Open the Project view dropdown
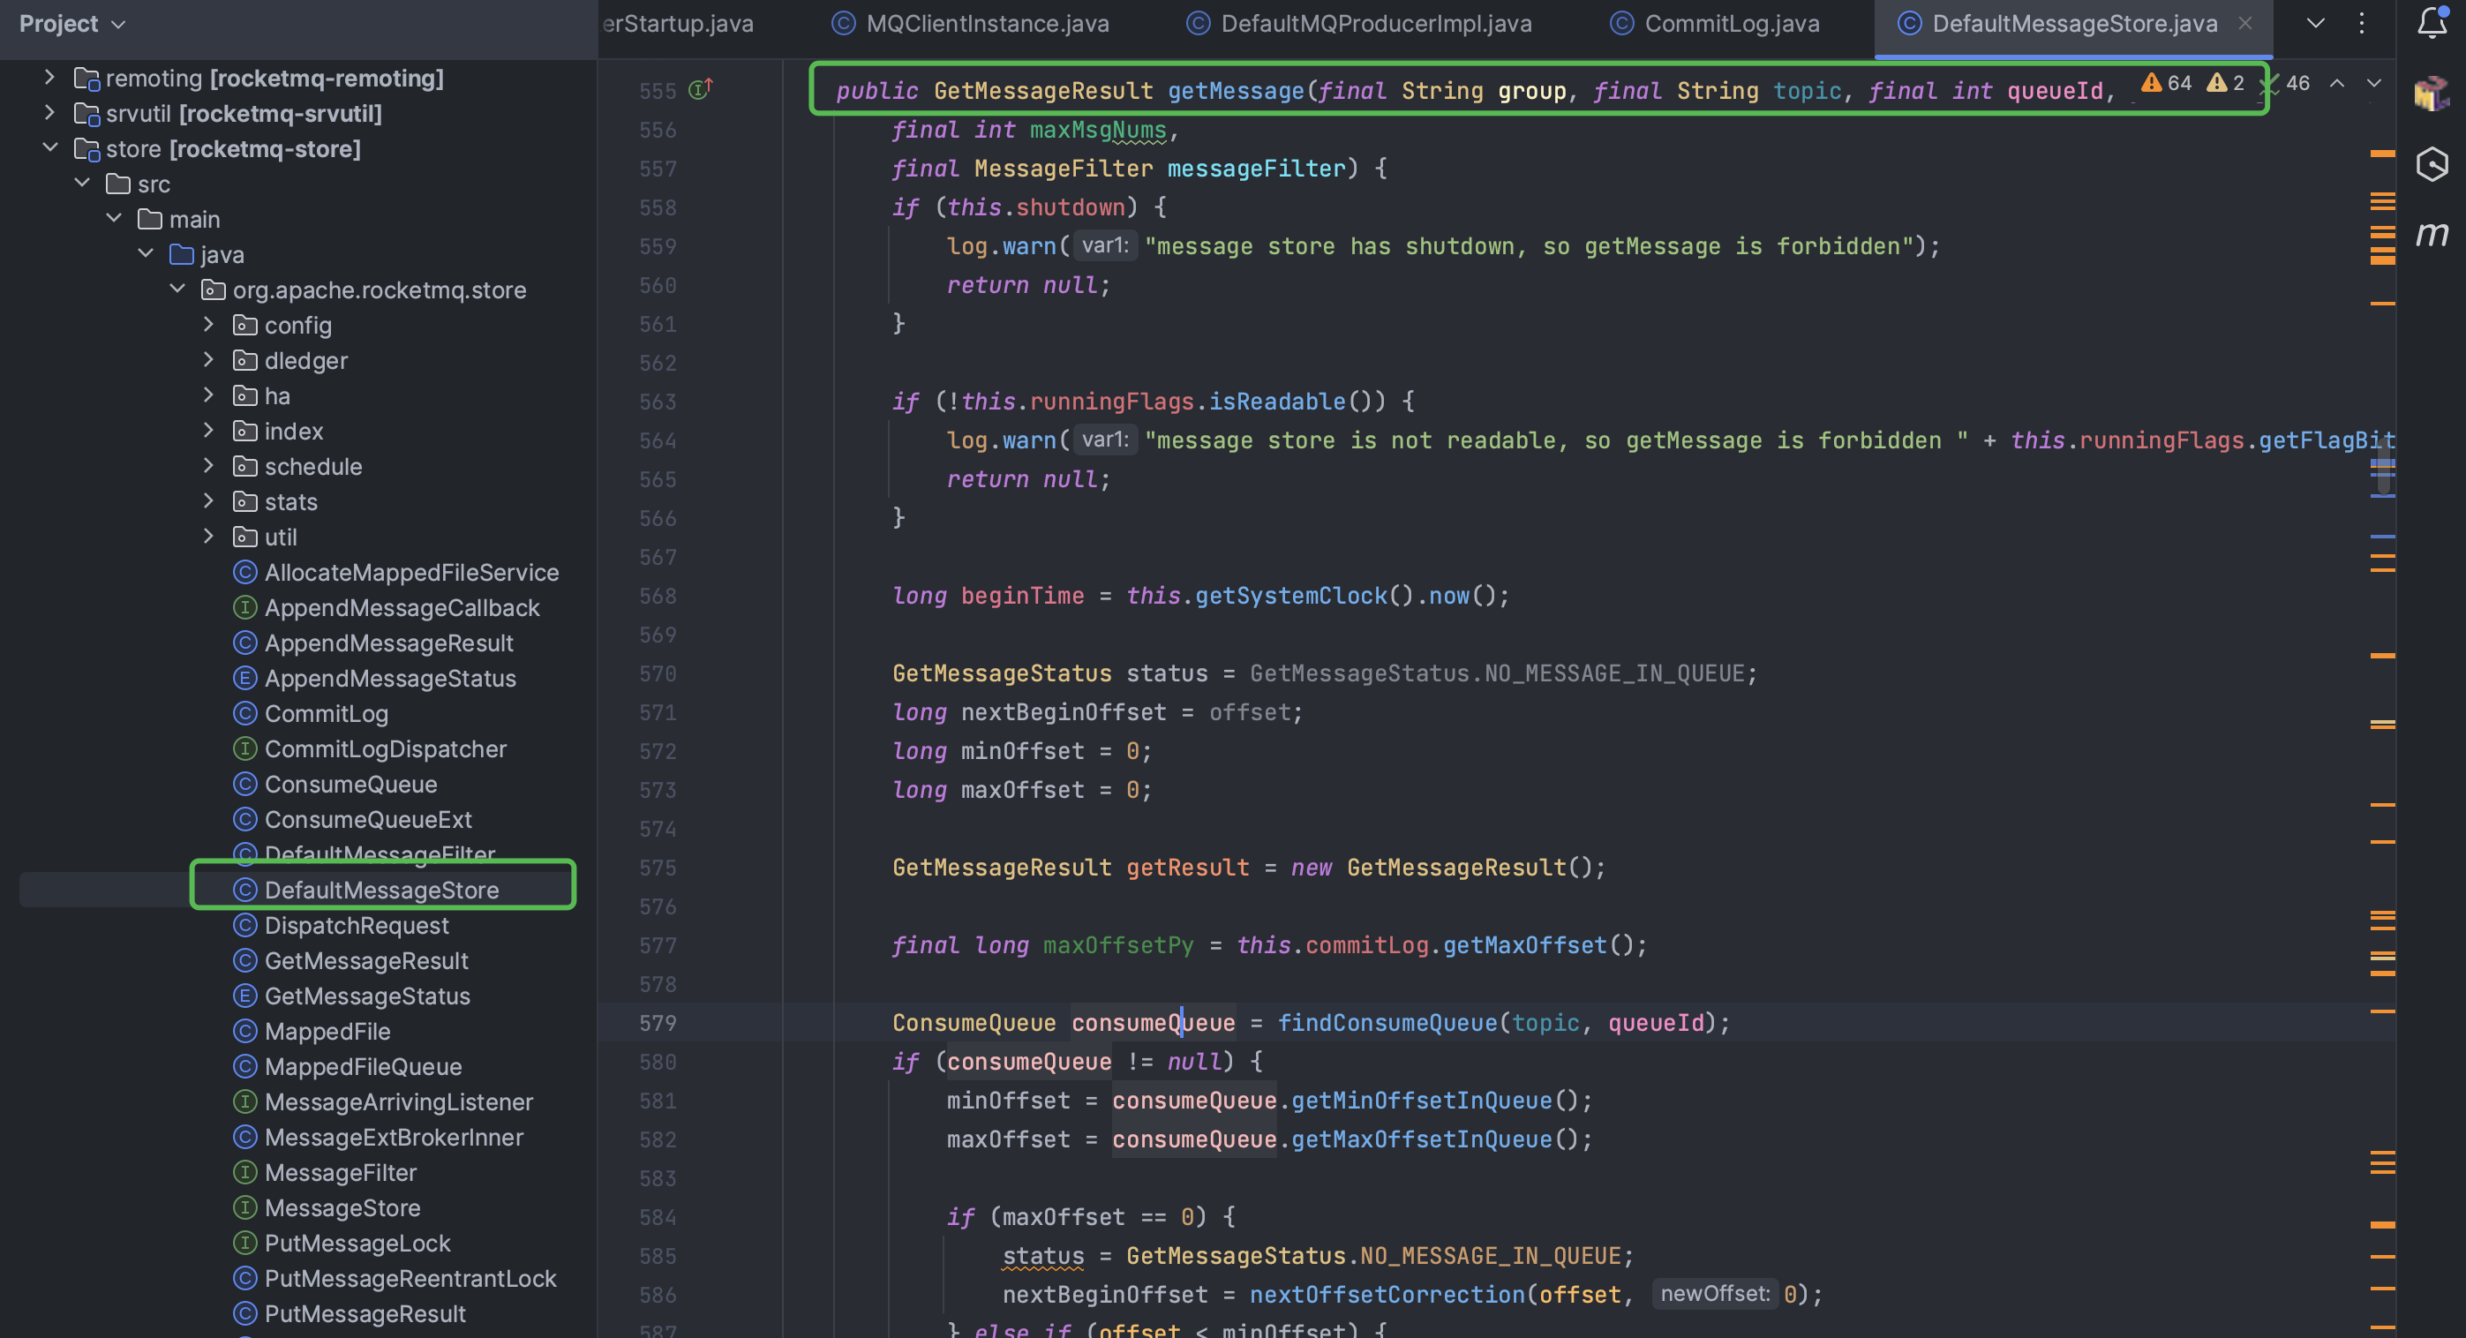 [x=72, y=23]
